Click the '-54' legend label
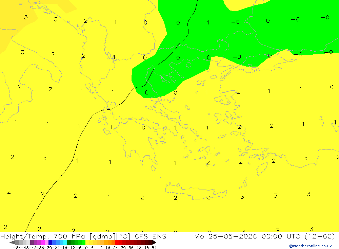Viewport: 339px width, 249px height. [x=17, y=248]
